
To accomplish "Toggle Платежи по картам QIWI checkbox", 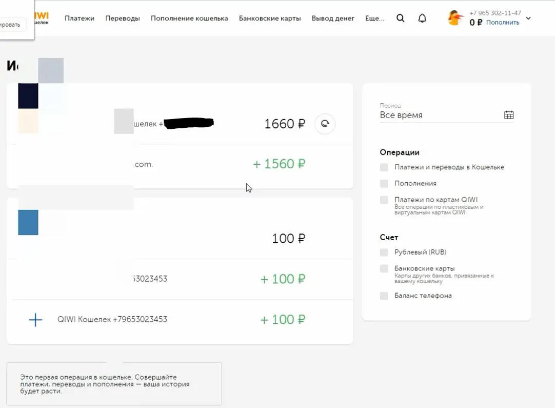I will pos(384,200).
